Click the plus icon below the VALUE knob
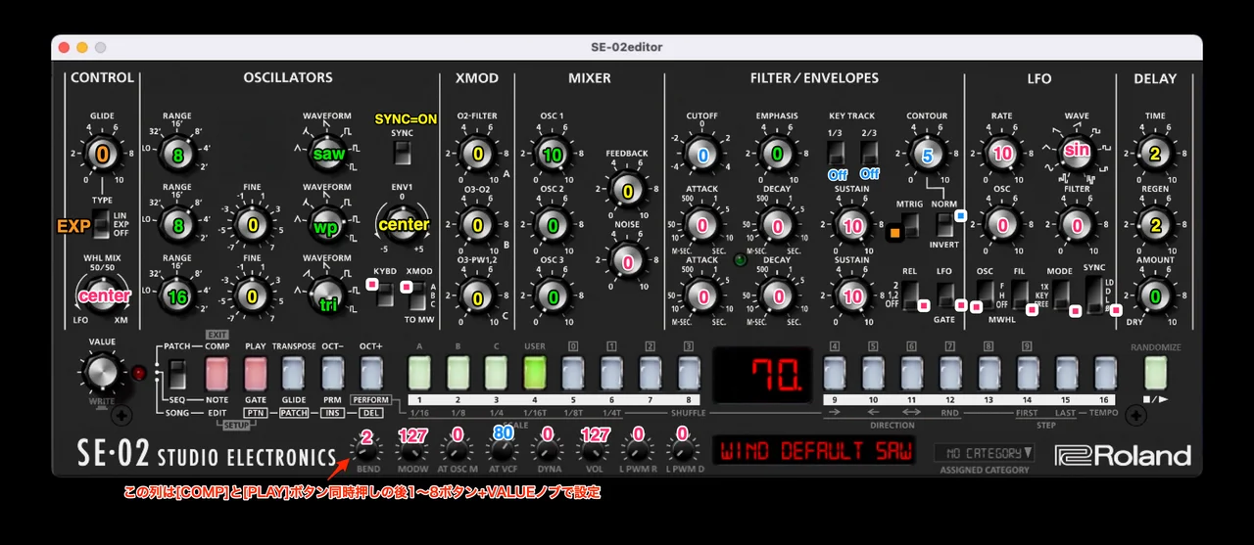Image resolution: width=1254 pixels, height=545 pixels. click(x=122, y=418)
